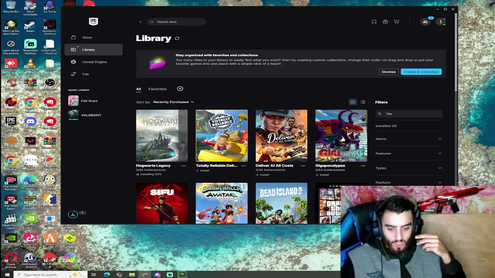Open Steam desktop shortcut
This screenshot has width=495, height=278.
30,27
